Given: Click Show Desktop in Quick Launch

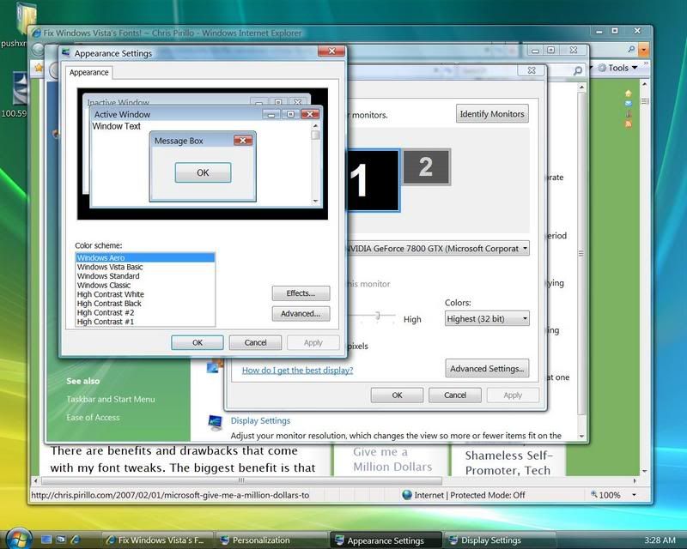Looking at the screenshot, I should click(46, 540).
